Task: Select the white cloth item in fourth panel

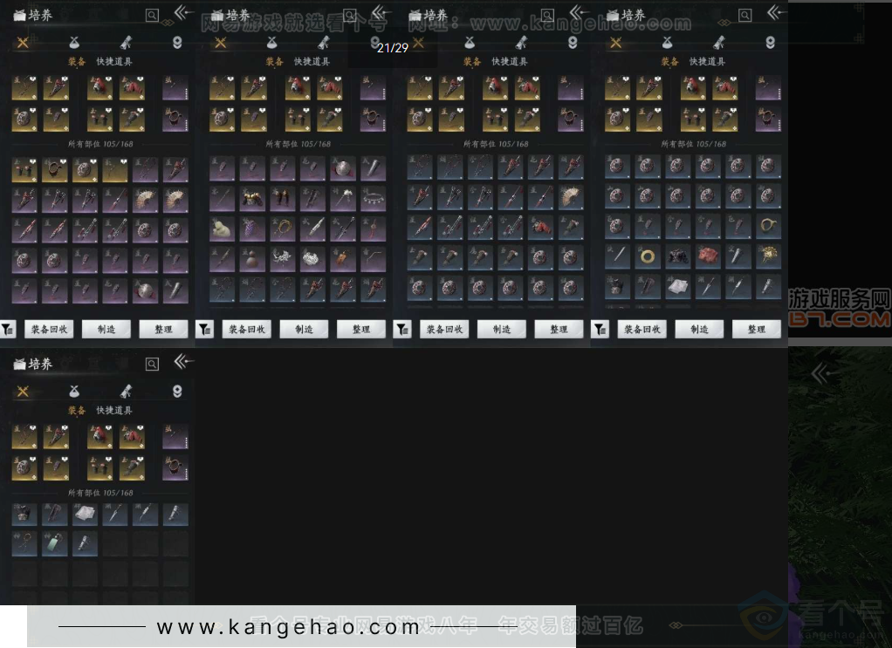Action: coord(677,286)
